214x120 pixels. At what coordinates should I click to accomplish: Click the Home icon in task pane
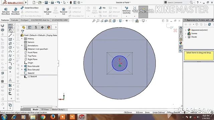tap(181, 28)
